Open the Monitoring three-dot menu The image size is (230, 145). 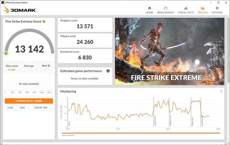click(221, 91)
